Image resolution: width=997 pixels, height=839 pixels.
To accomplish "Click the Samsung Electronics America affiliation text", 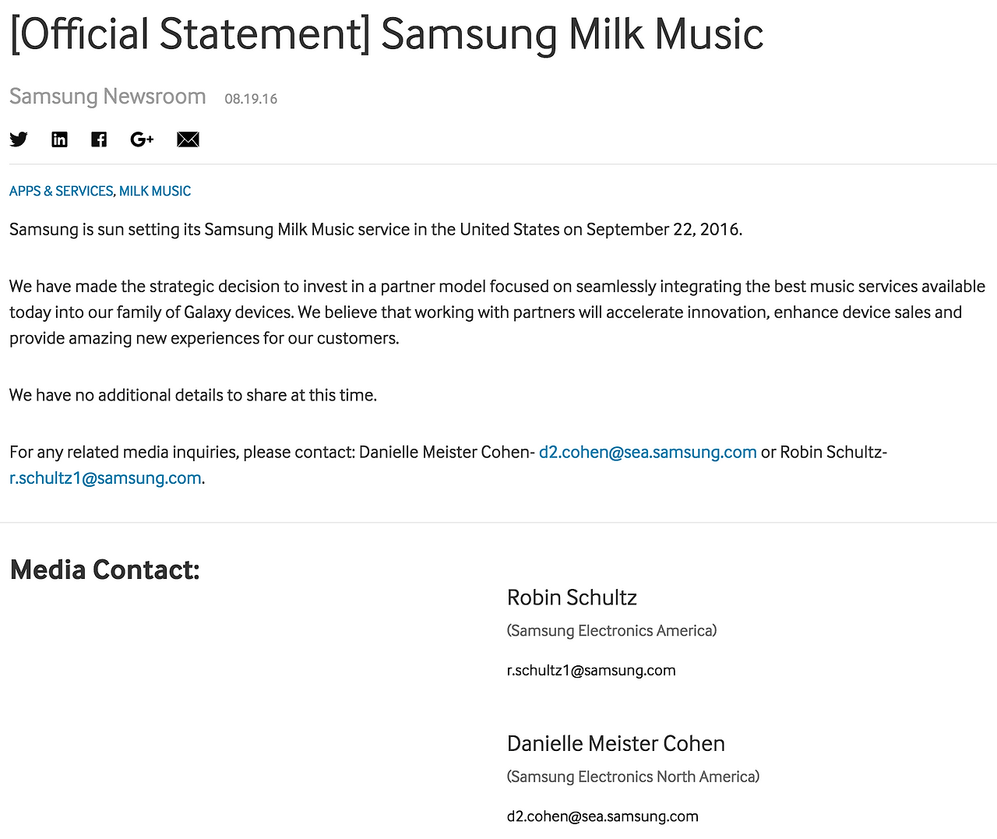I will tap(611, 630).
